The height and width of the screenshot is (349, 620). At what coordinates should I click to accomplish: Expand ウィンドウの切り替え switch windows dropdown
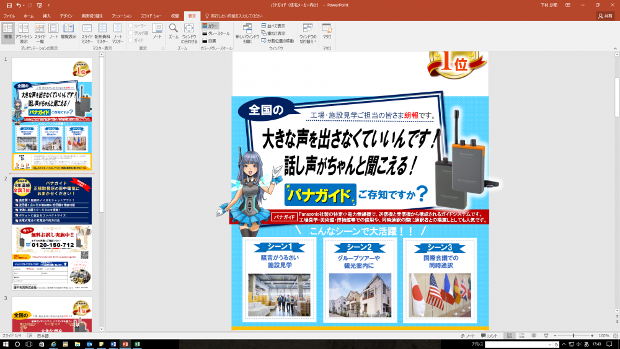308,33
